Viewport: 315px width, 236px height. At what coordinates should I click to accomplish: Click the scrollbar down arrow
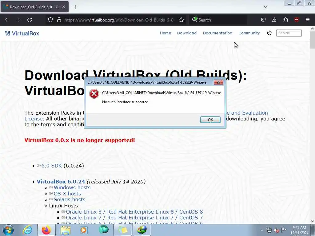point(312,221)
